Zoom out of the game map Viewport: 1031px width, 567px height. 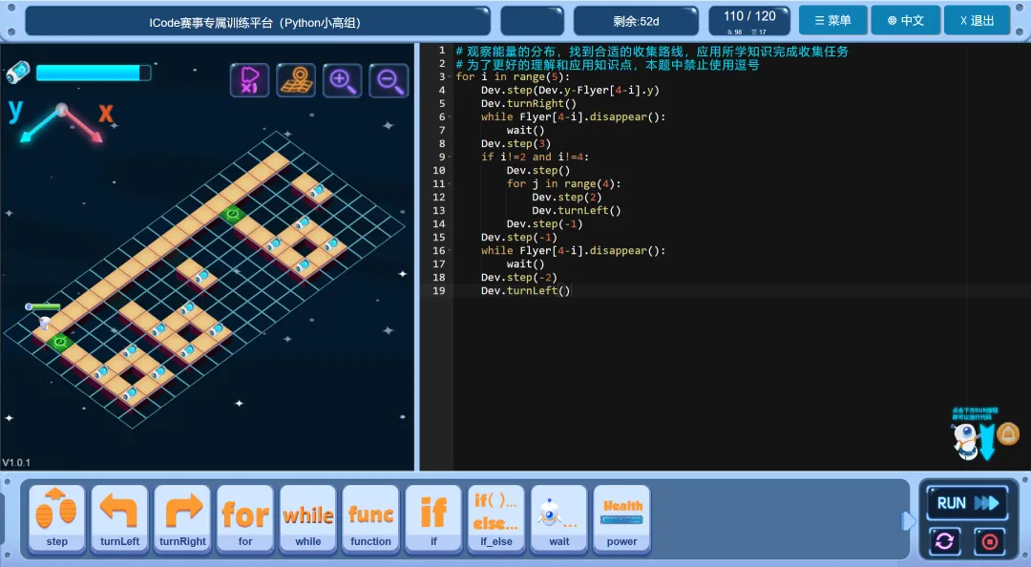(x=389, y=80)
